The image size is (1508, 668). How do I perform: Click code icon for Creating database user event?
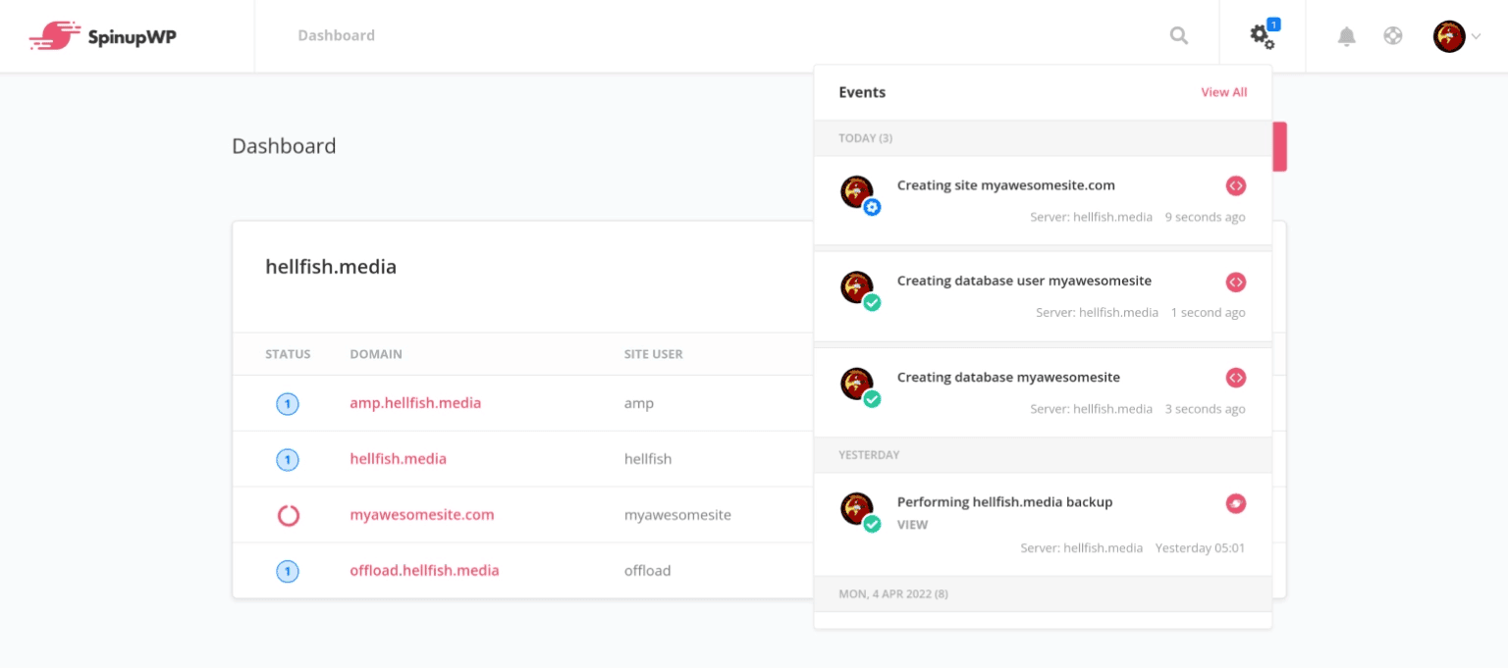pos(1236,282)
